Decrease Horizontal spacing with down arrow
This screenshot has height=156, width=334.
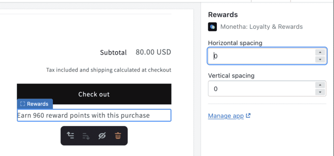(320, 59)
